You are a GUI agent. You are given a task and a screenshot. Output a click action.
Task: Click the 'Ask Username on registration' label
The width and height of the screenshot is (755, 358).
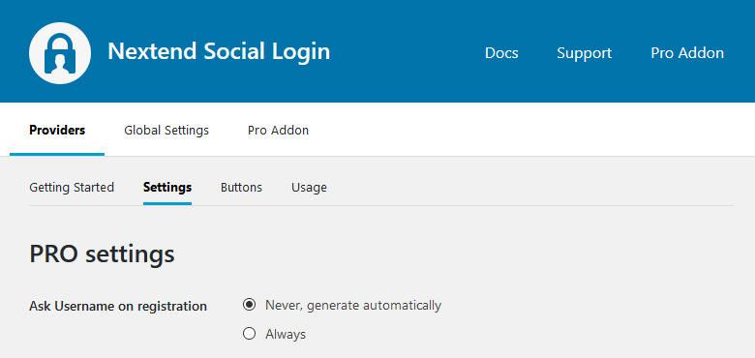pos(118,306)
